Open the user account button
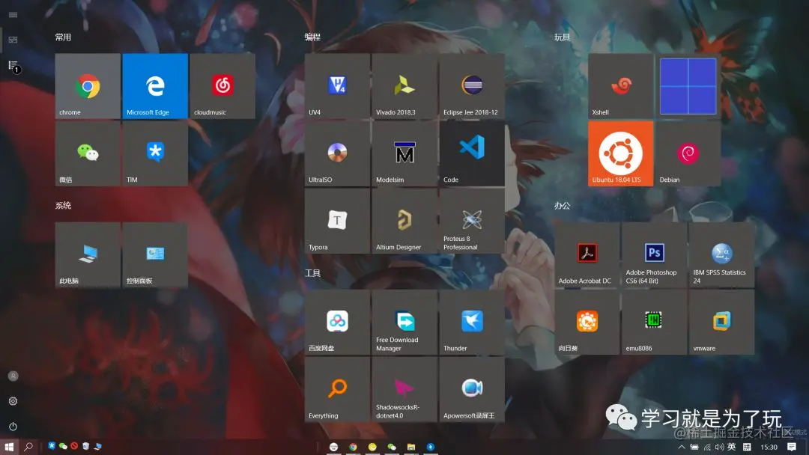The image size is (809, 455). click(13, 376)
